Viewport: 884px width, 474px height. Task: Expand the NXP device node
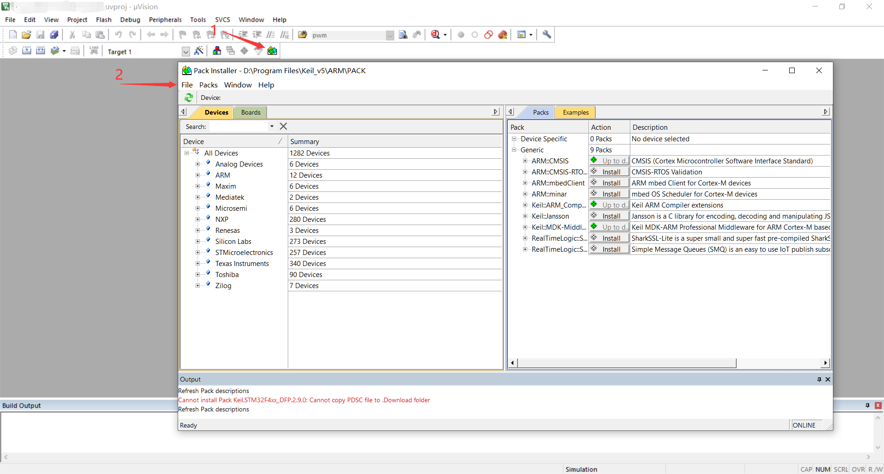[198, 219]
